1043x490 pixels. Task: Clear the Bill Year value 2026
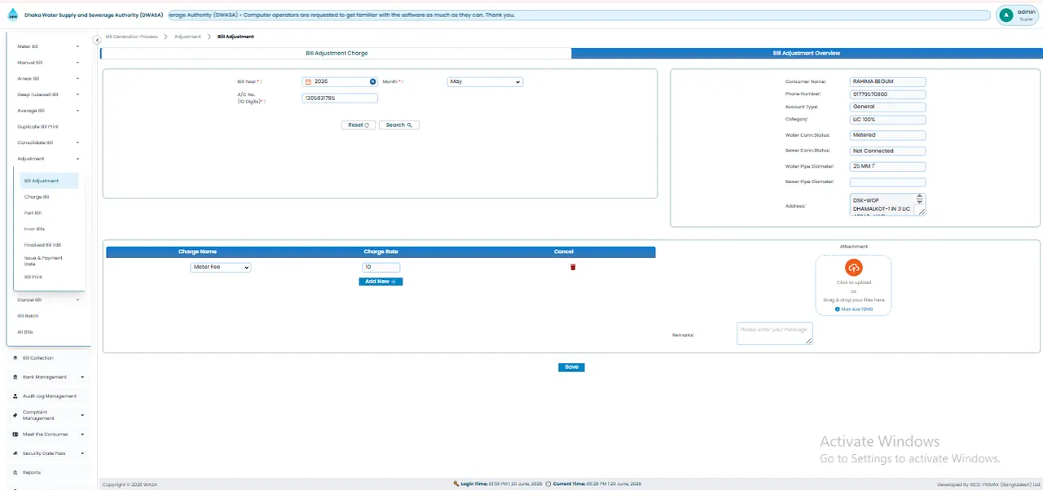(x=373, y=81)
